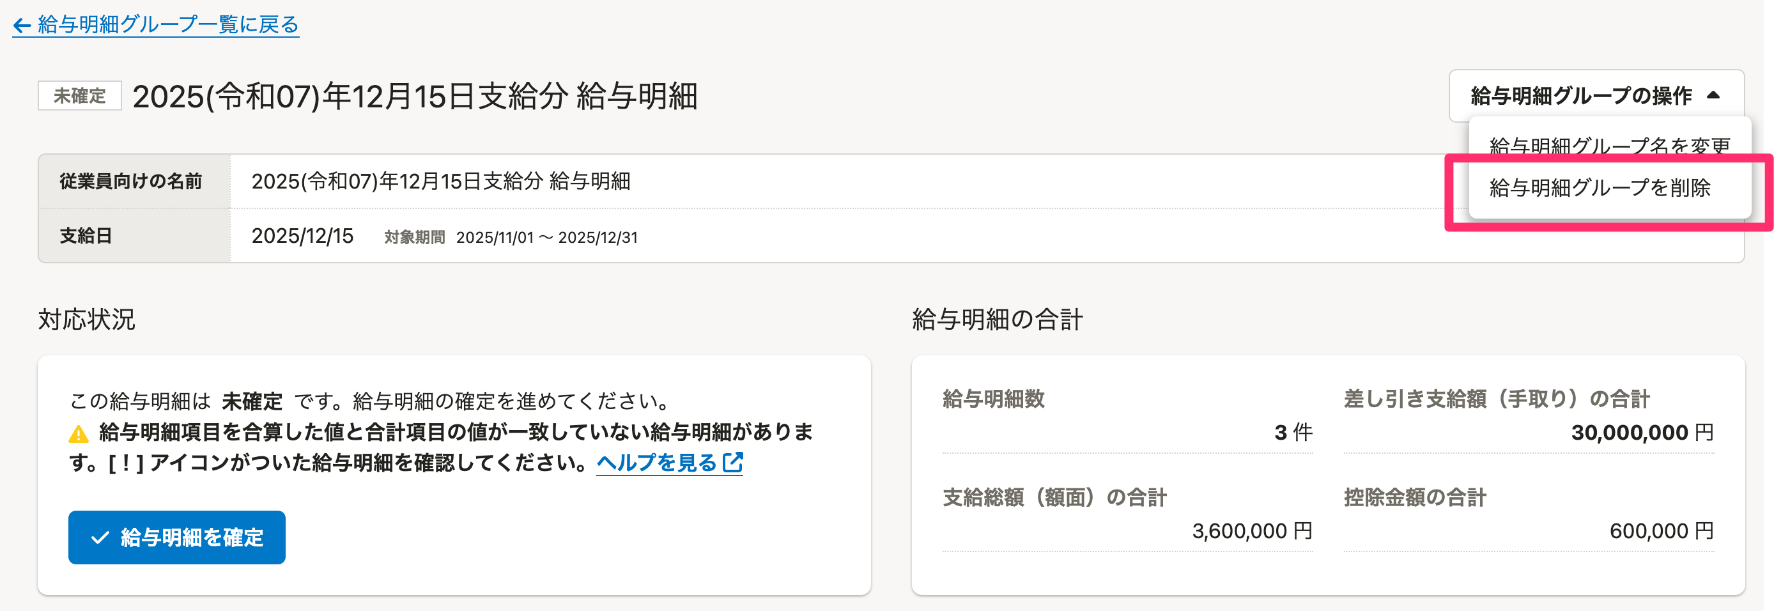Click the external link icon after ヘルプを見る
The width and height of the screenshot is (1774, 611).
[733, 462]
